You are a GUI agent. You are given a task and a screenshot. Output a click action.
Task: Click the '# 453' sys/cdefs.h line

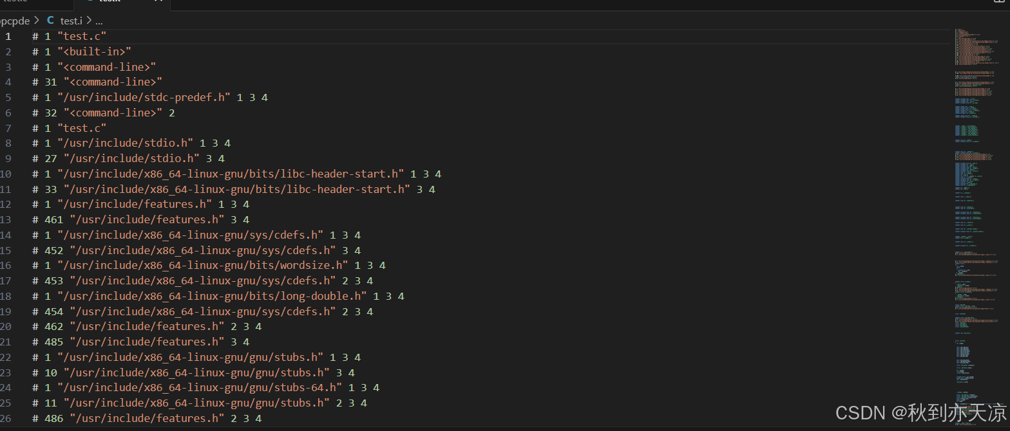click(x=203, y=281)
